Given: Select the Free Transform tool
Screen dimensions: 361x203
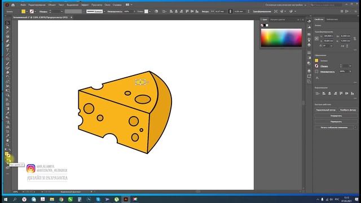Looking at the screenshot, I should pos(7,91).
